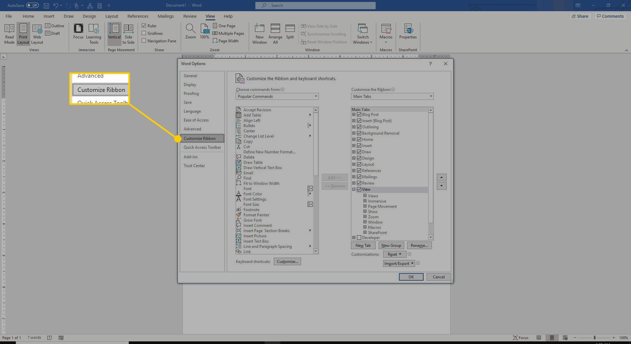Uncheck the References tab checkbox
The image size is (631, 344).
(359, 171)
